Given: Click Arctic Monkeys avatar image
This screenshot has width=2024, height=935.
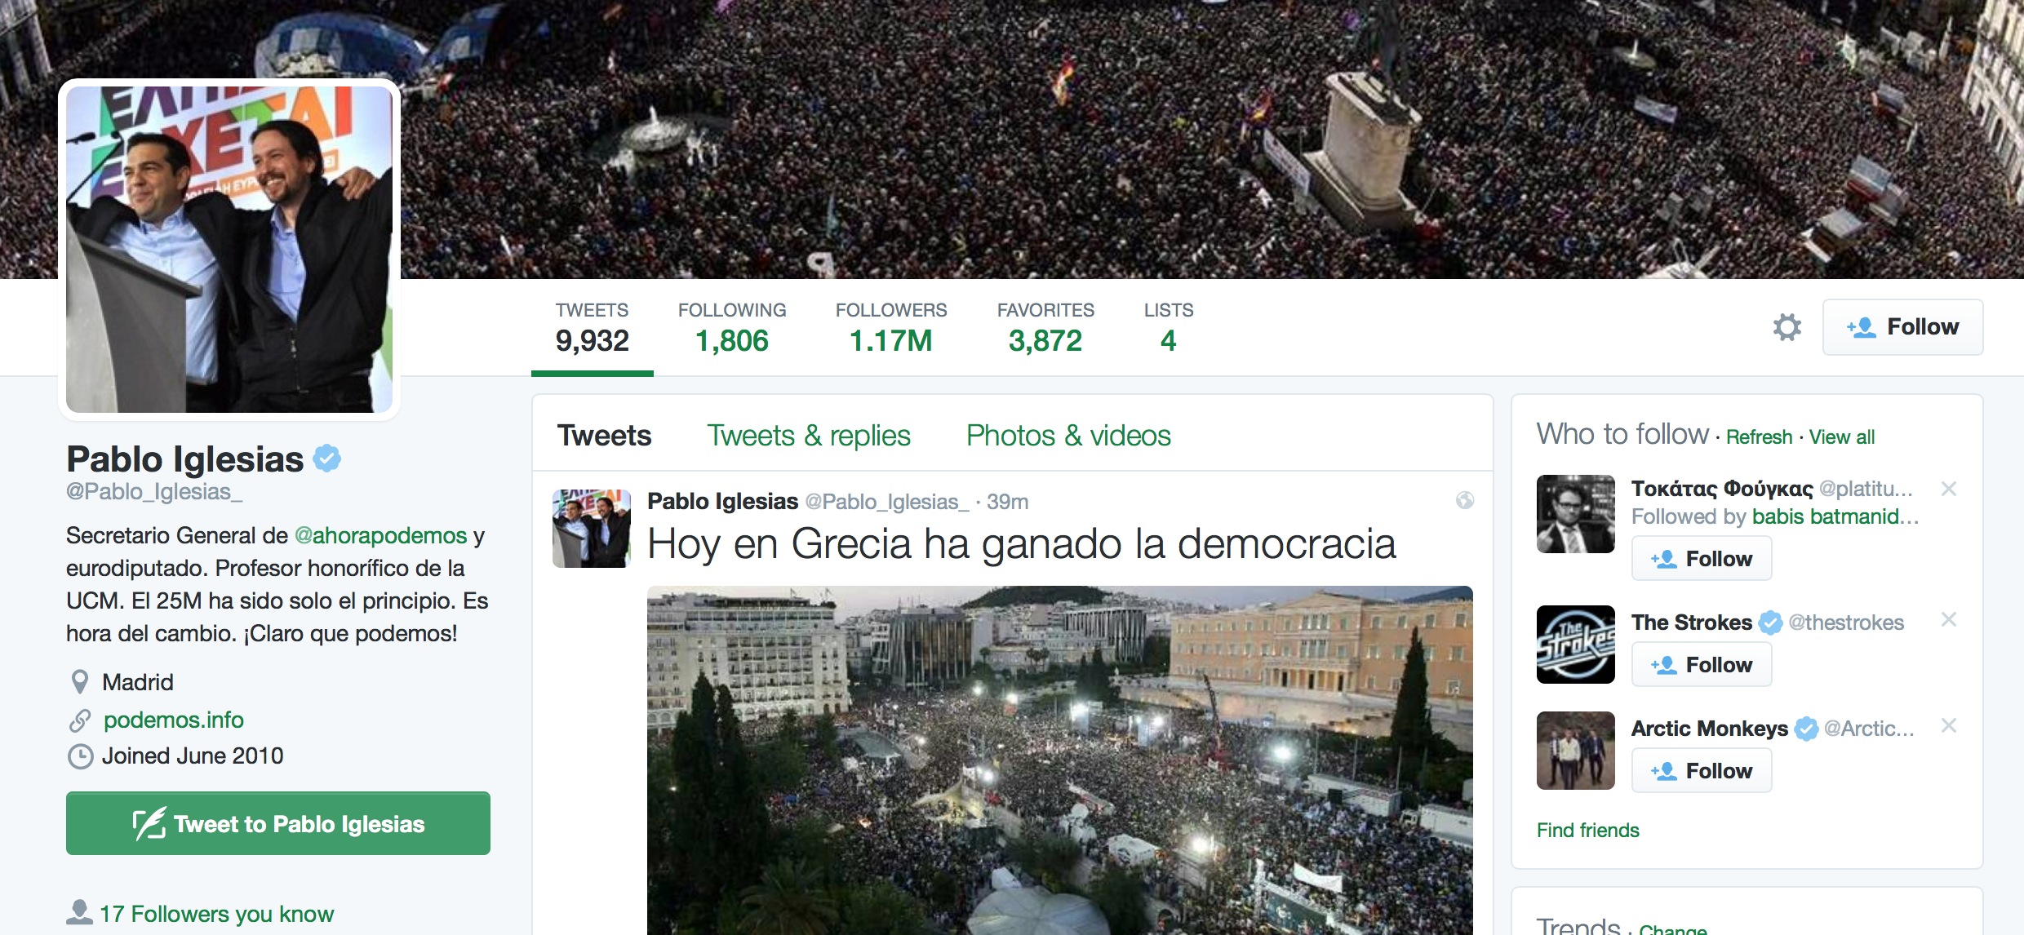Looking at the screenshot, I should (1575, 751).
